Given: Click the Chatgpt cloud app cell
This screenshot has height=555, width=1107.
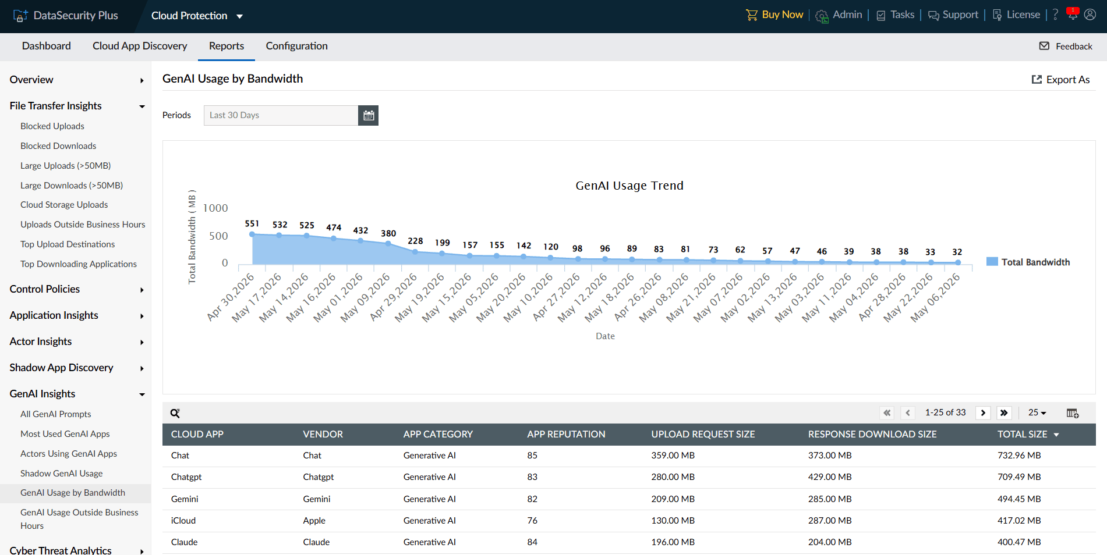Looking at the screenshot, I should tap(186, 477).
